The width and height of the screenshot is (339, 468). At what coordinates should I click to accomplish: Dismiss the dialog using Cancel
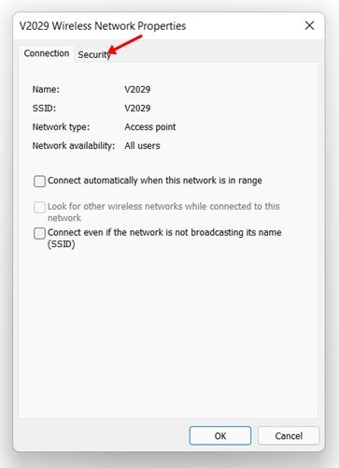tap(289, 435)
